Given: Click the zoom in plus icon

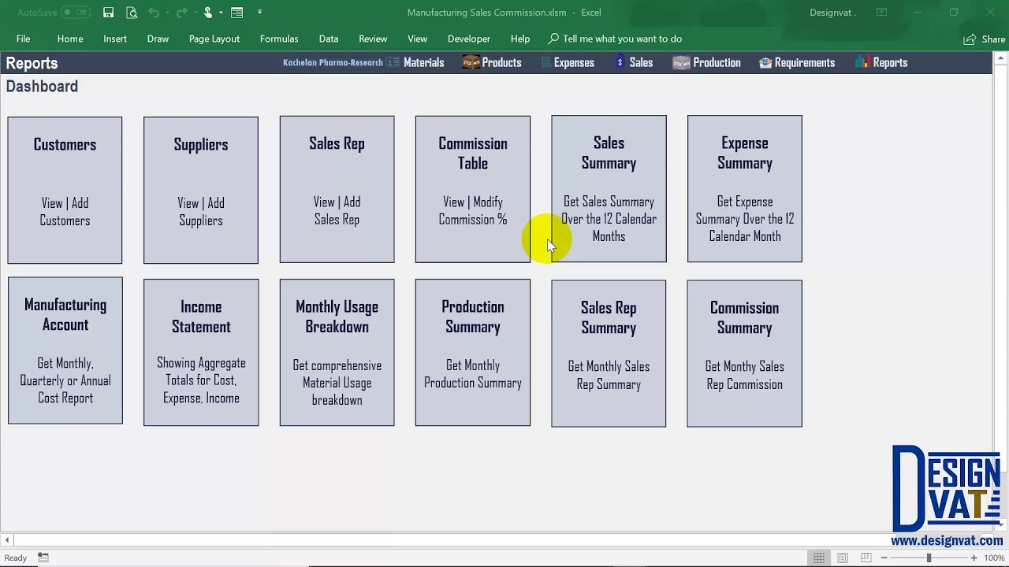Looking at the screenshot, I should 974,558.
